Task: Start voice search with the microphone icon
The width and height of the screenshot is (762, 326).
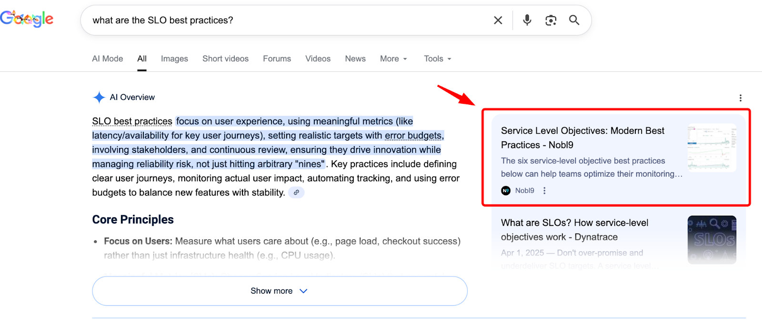Action: point(527,20)
